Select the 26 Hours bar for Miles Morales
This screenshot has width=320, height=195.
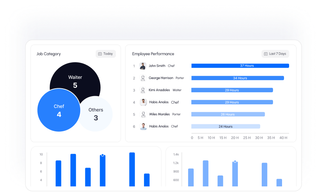[228, 114]
